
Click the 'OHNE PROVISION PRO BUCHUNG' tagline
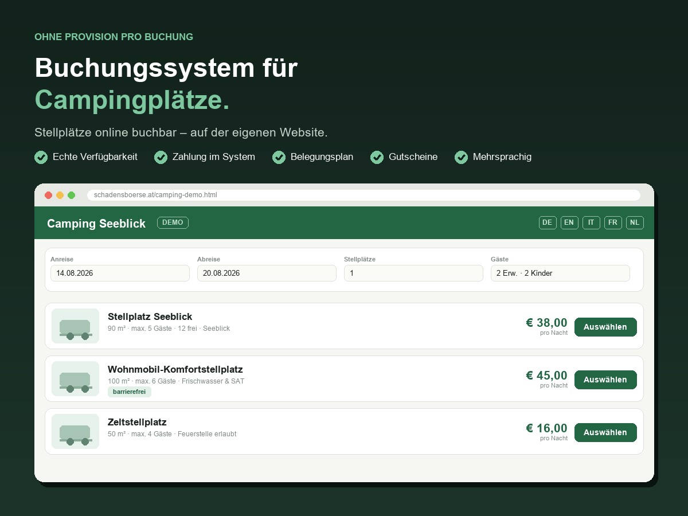pos(114,37)
